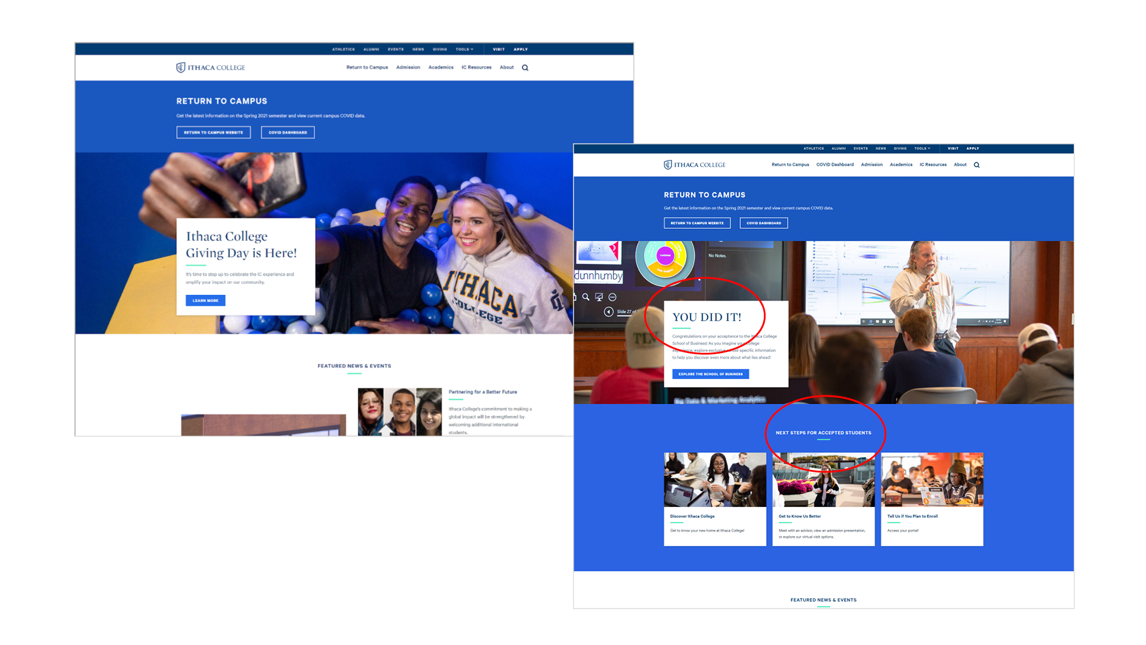1146x645 pixels.
Task: Open COVID Dashboard nav menu item
Action: [x=834, y=165]
